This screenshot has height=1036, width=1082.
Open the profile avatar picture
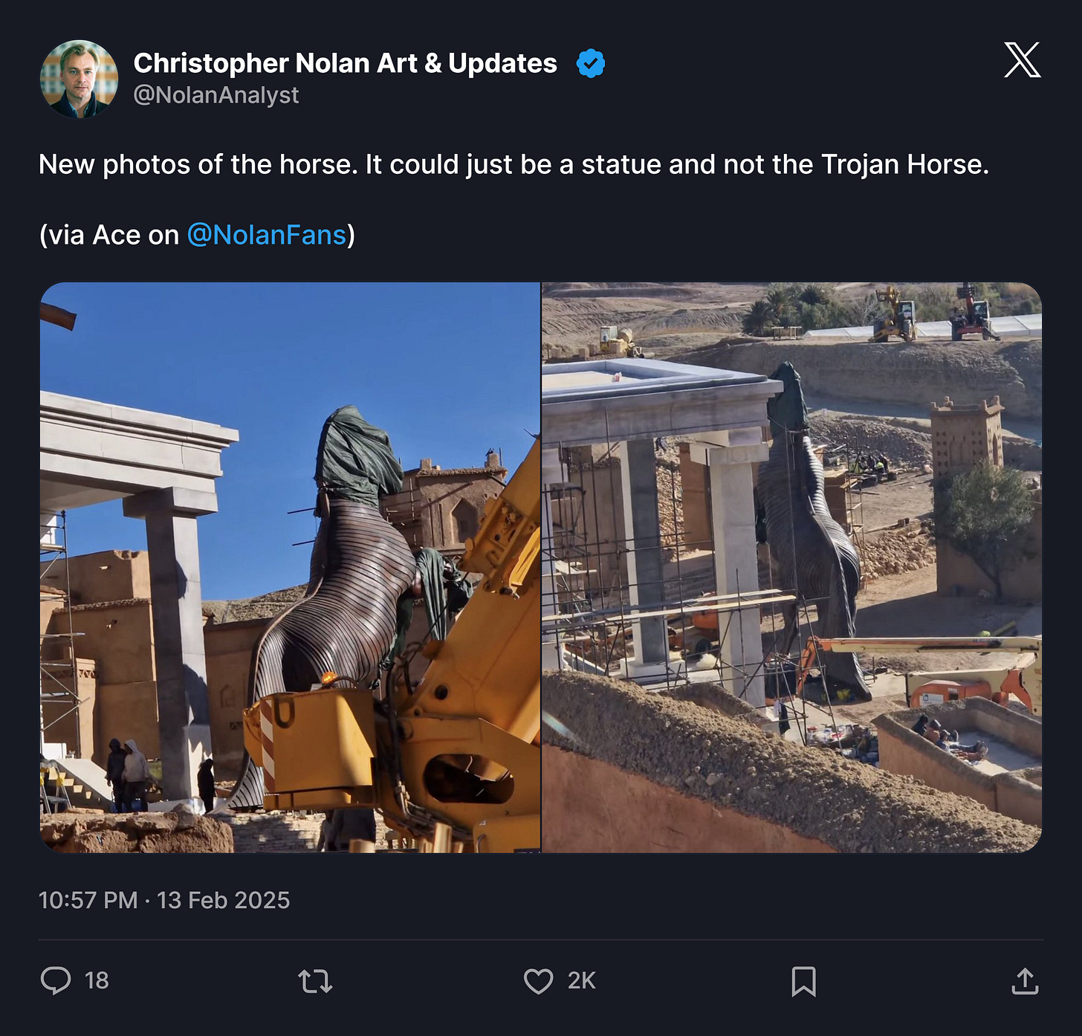[79, 79]
